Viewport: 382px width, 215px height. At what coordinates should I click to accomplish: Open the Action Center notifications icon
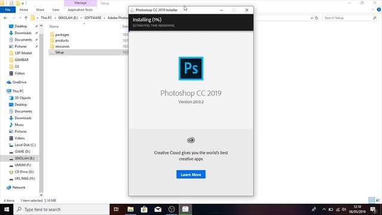(374, 210)
